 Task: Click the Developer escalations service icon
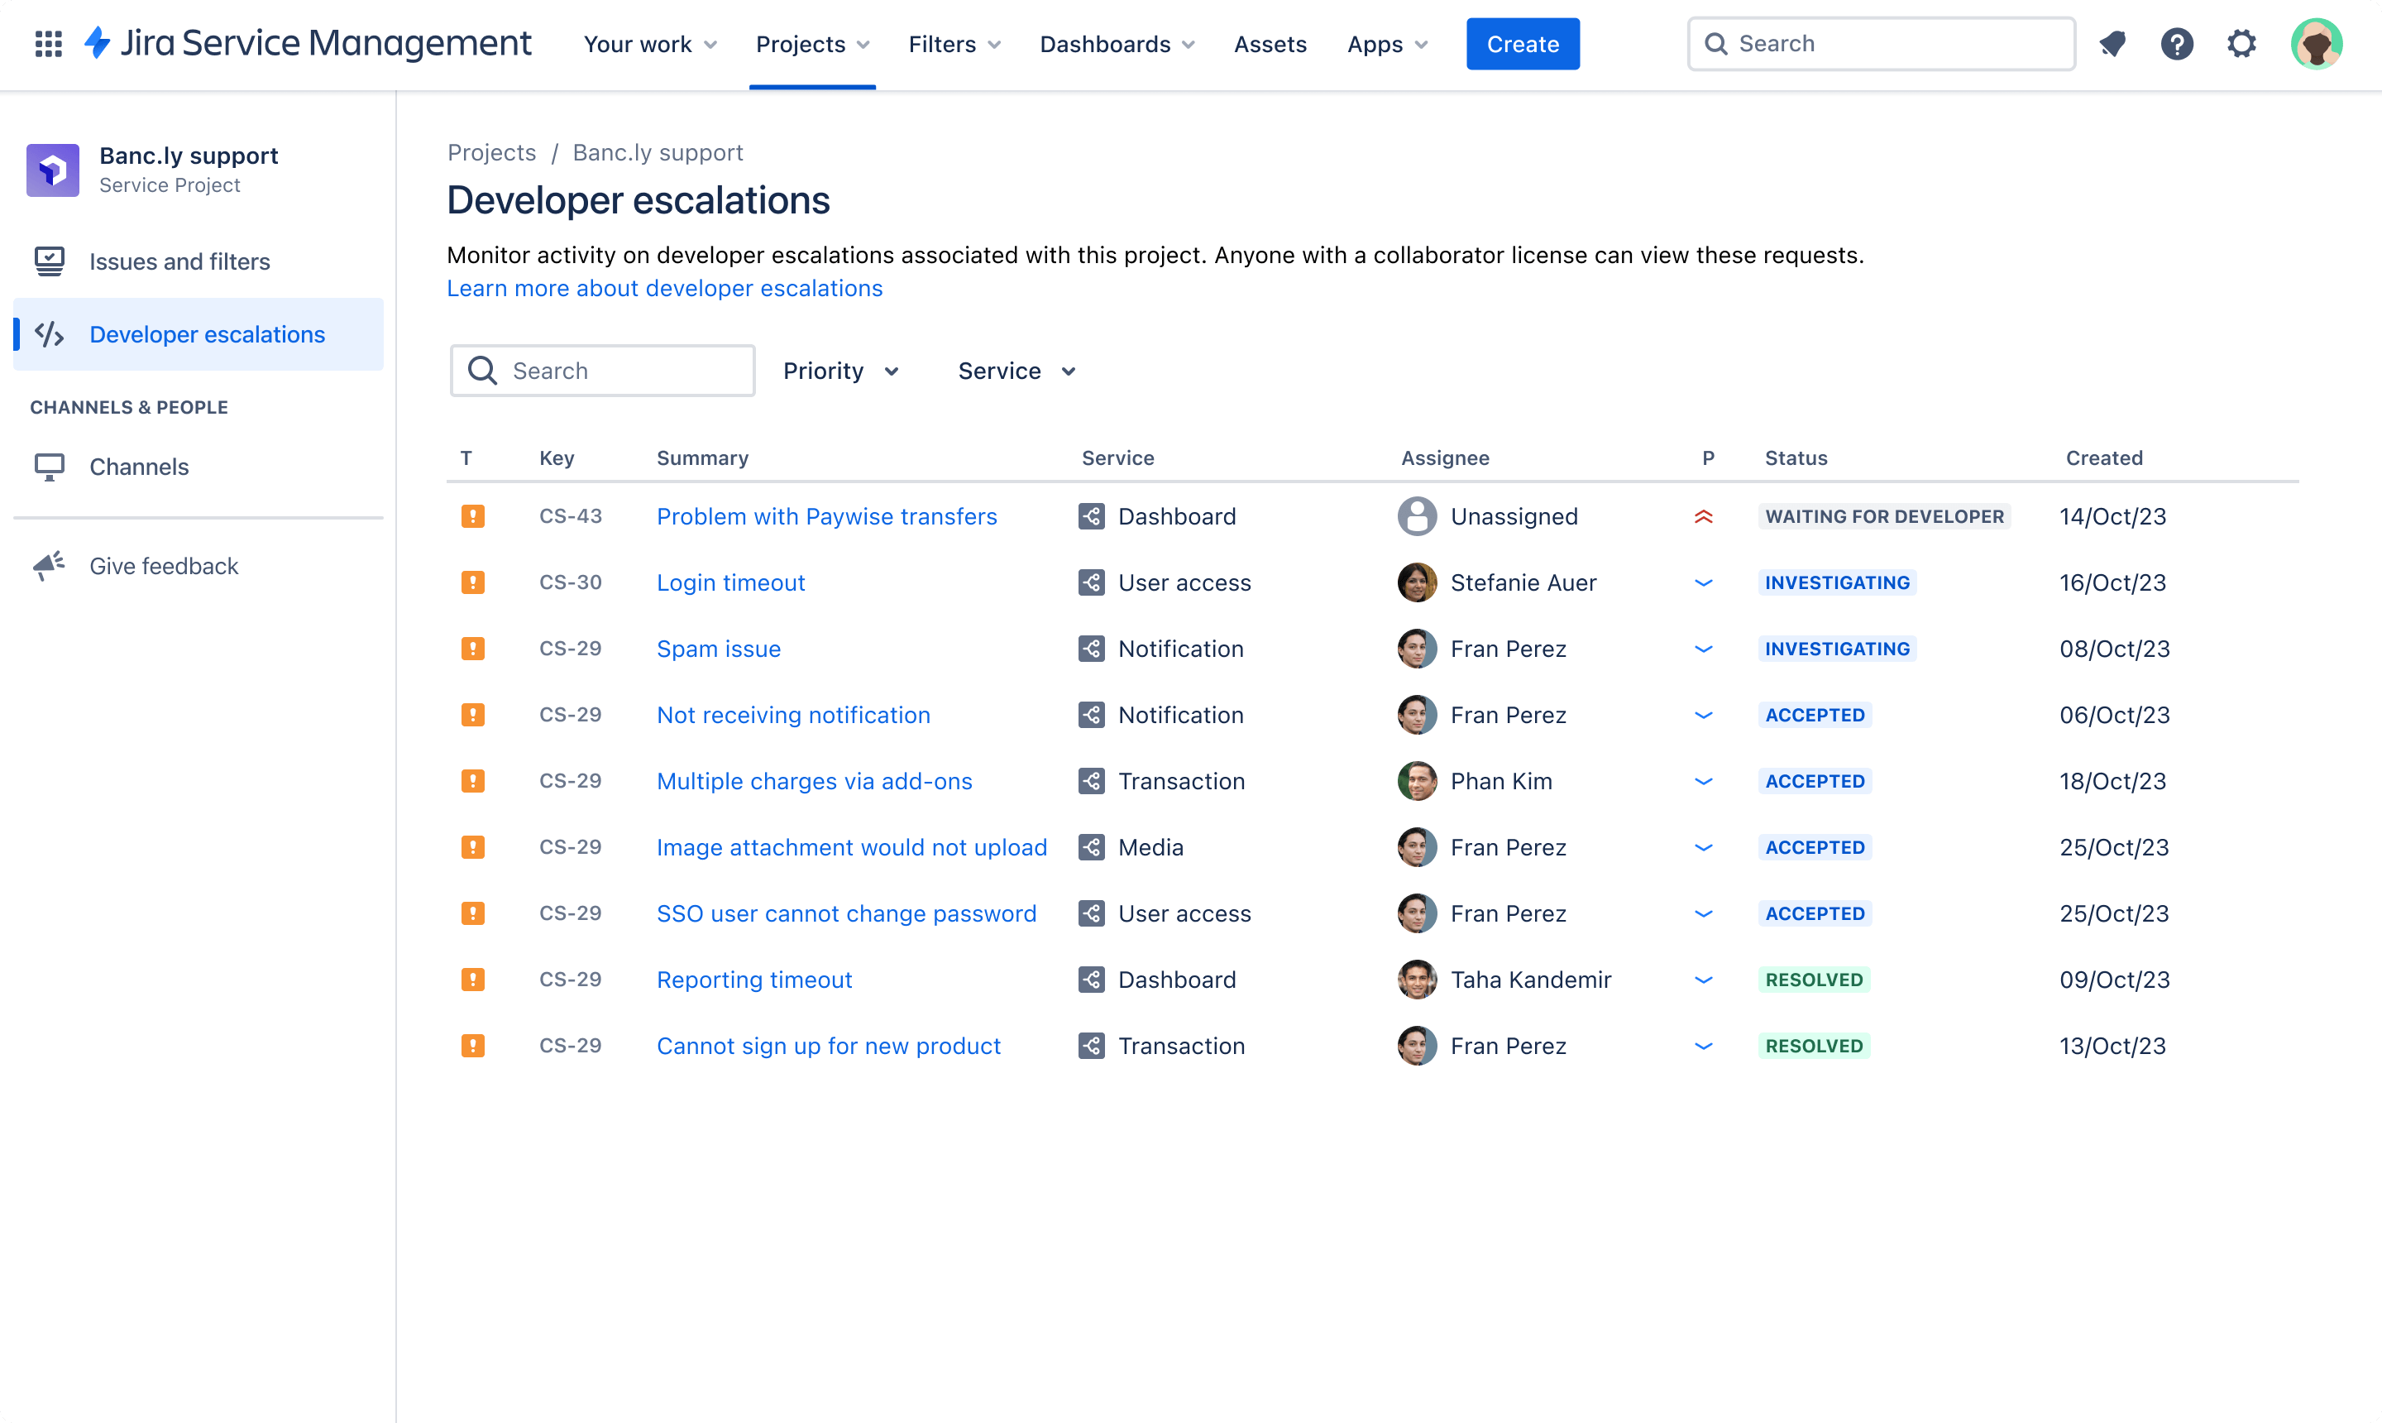pyautogui.click(x=49, y=333)
